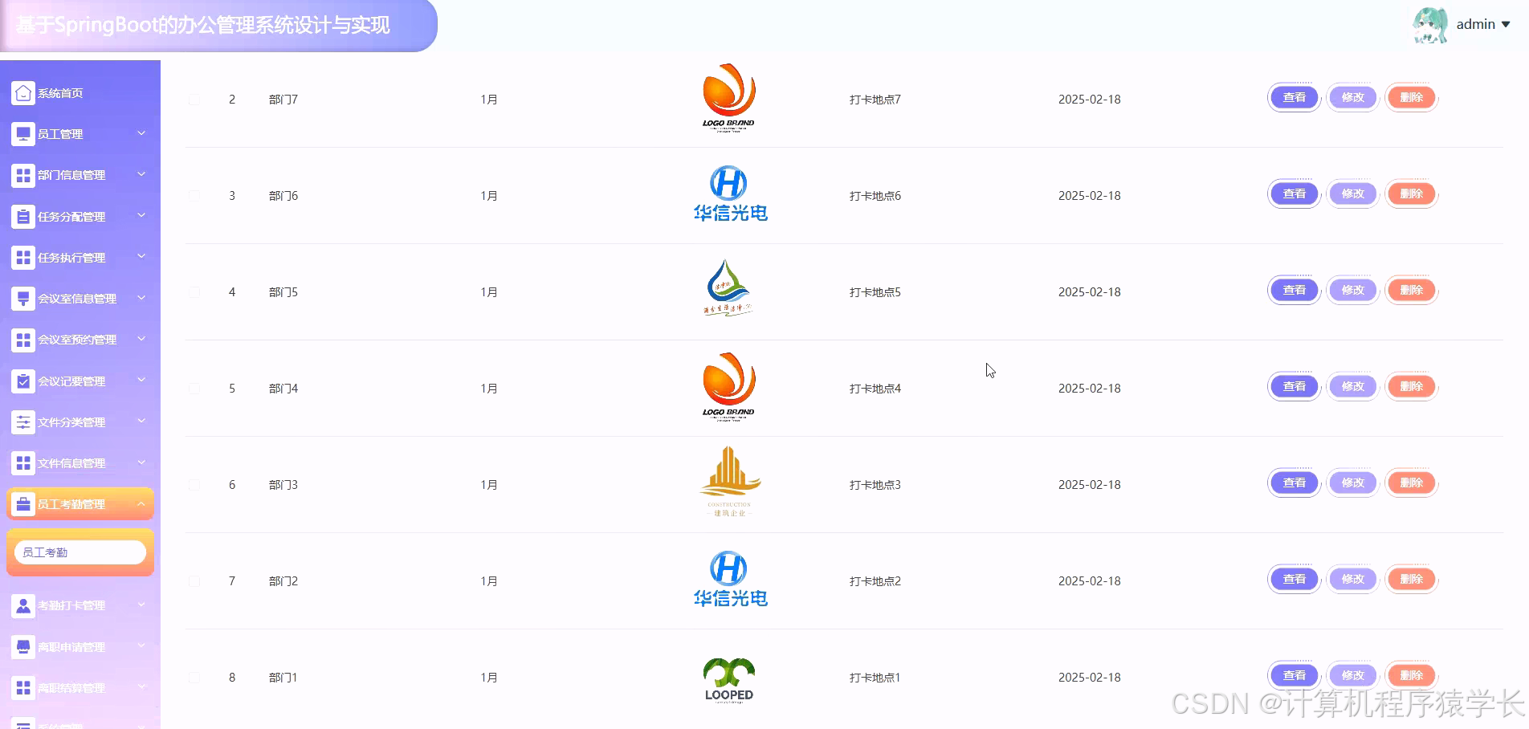The image size is (1529, 729).
Task: Click the shop icon for 离职申请管理
Action: click(x=23, y=647)
